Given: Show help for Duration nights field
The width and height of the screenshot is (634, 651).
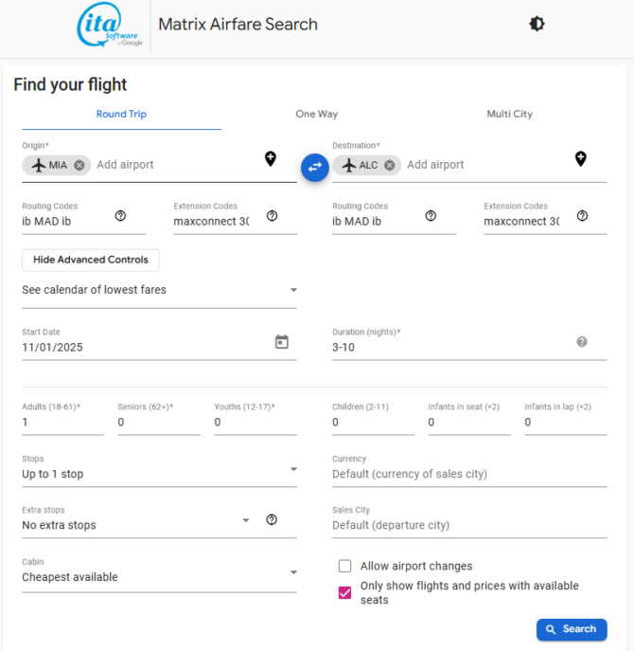Looking at the screenshot, I should tap(582, 342).
